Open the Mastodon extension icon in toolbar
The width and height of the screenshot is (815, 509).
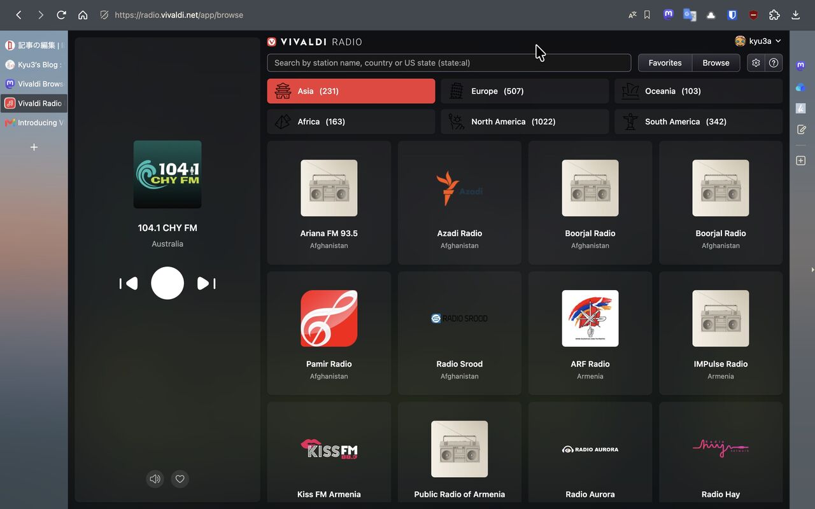668,15
